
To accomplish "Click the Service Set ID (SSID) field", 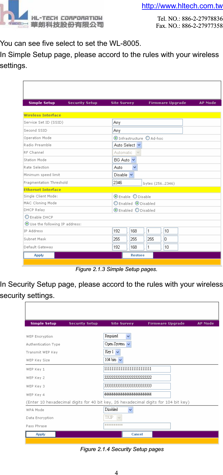I will point(147,122).
